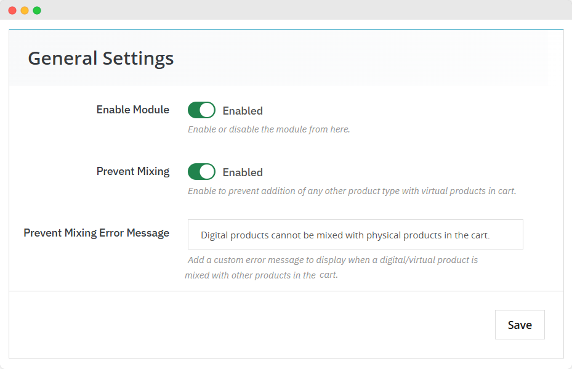572x369 pixels.
Task: Click the Enabled status text beside Prevent Mixing
Action: (x=243, y=172)
